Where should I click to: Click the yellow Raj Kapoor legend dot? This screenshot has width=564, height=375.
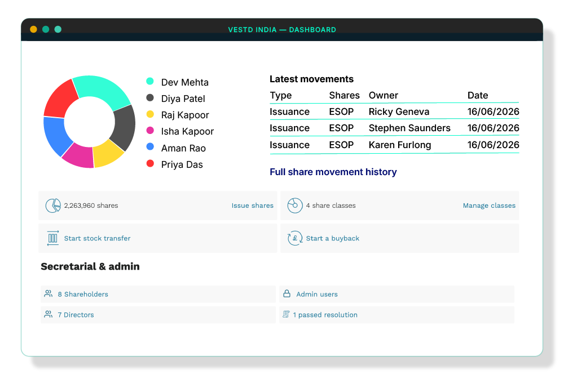pos(150,114)
